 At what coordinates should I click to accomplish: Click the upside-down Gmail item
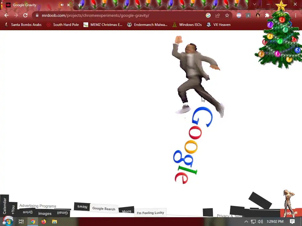(x=62, y=213)
